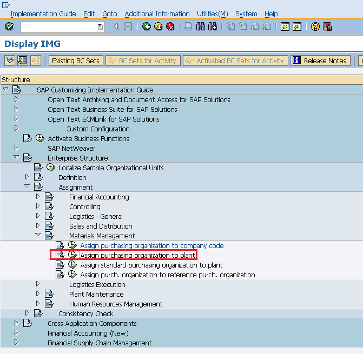
Task: Open documentation icon for Materials Management node
Action: pyautogui.click(x=49, y=236)
